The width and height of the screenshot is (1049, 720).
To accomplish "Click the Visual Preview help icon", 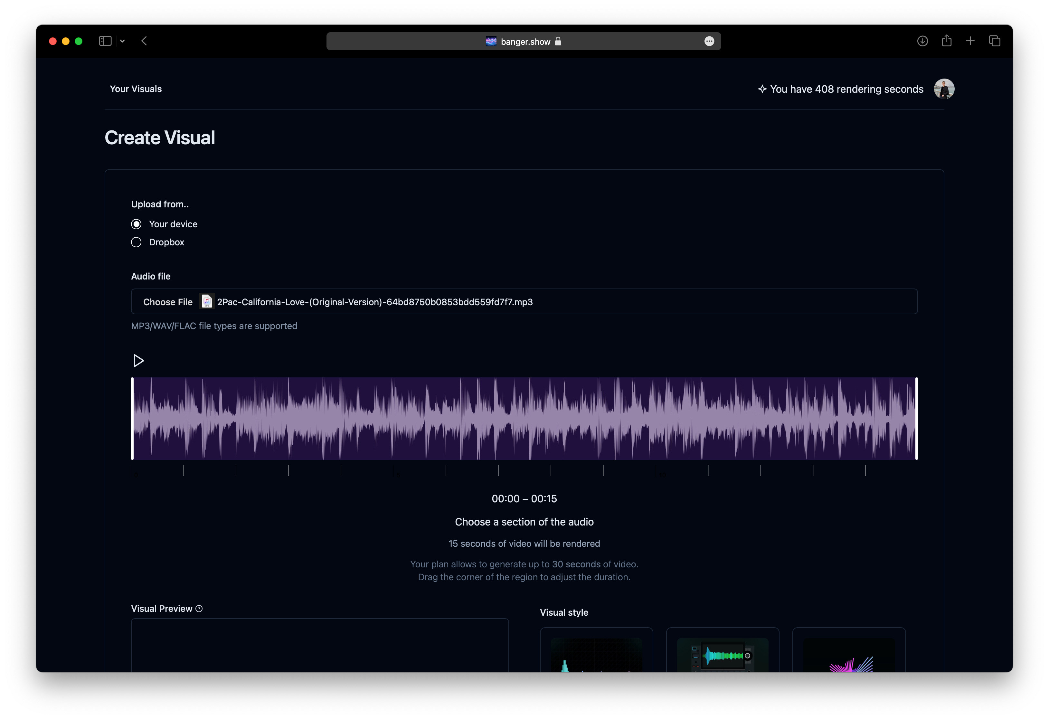I will pyautogui.click(x=199, y=609).
